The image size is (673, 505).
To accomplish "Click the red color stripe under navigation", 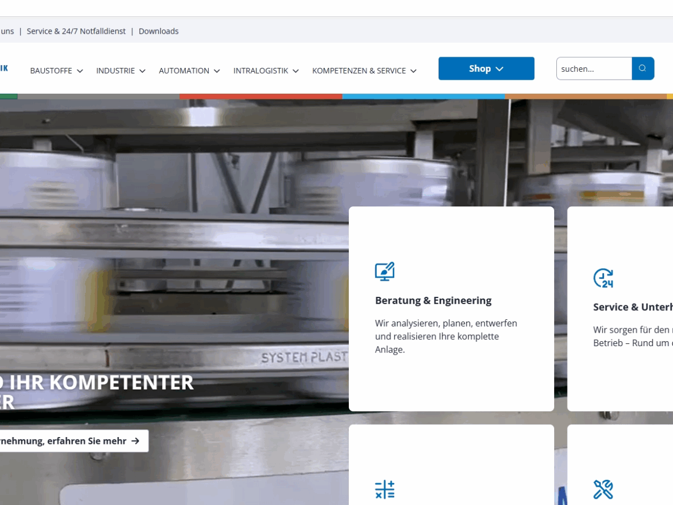I will pyautogui.click(x=261, y=97).
